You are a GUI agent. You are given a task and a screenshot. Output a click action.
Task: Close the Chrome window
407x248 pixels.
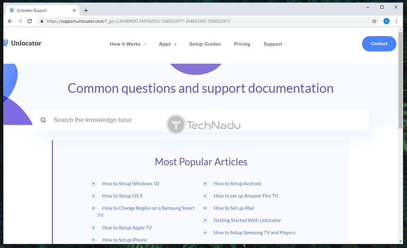(x=396, y=7)
